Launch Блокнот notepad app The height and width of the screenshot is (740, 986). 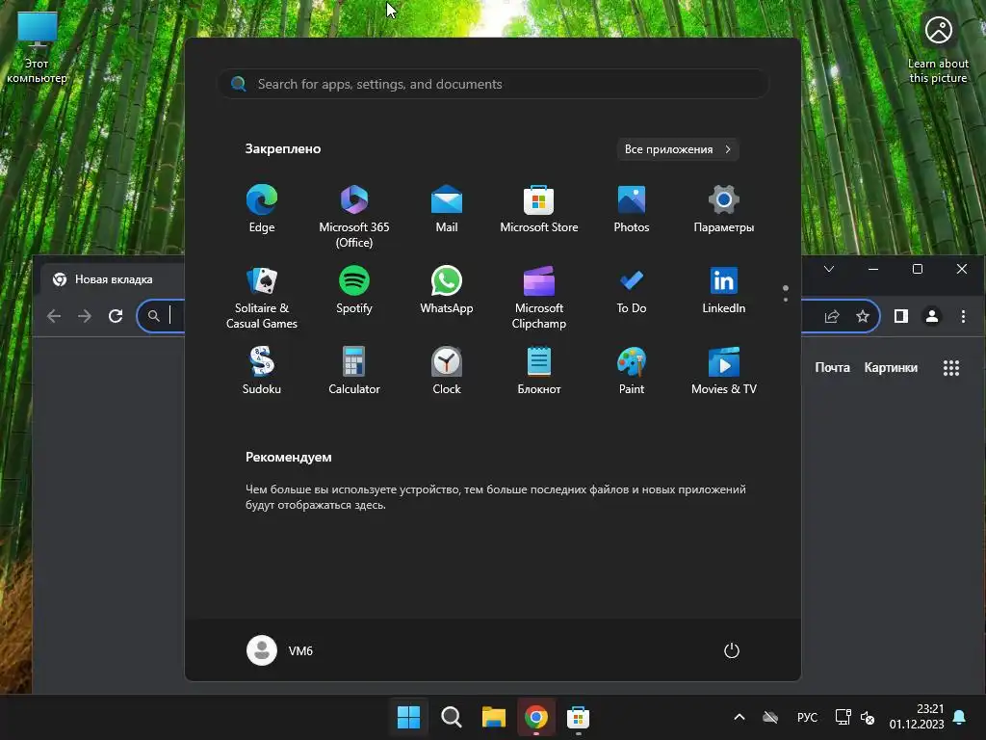[x=539, y=371]
